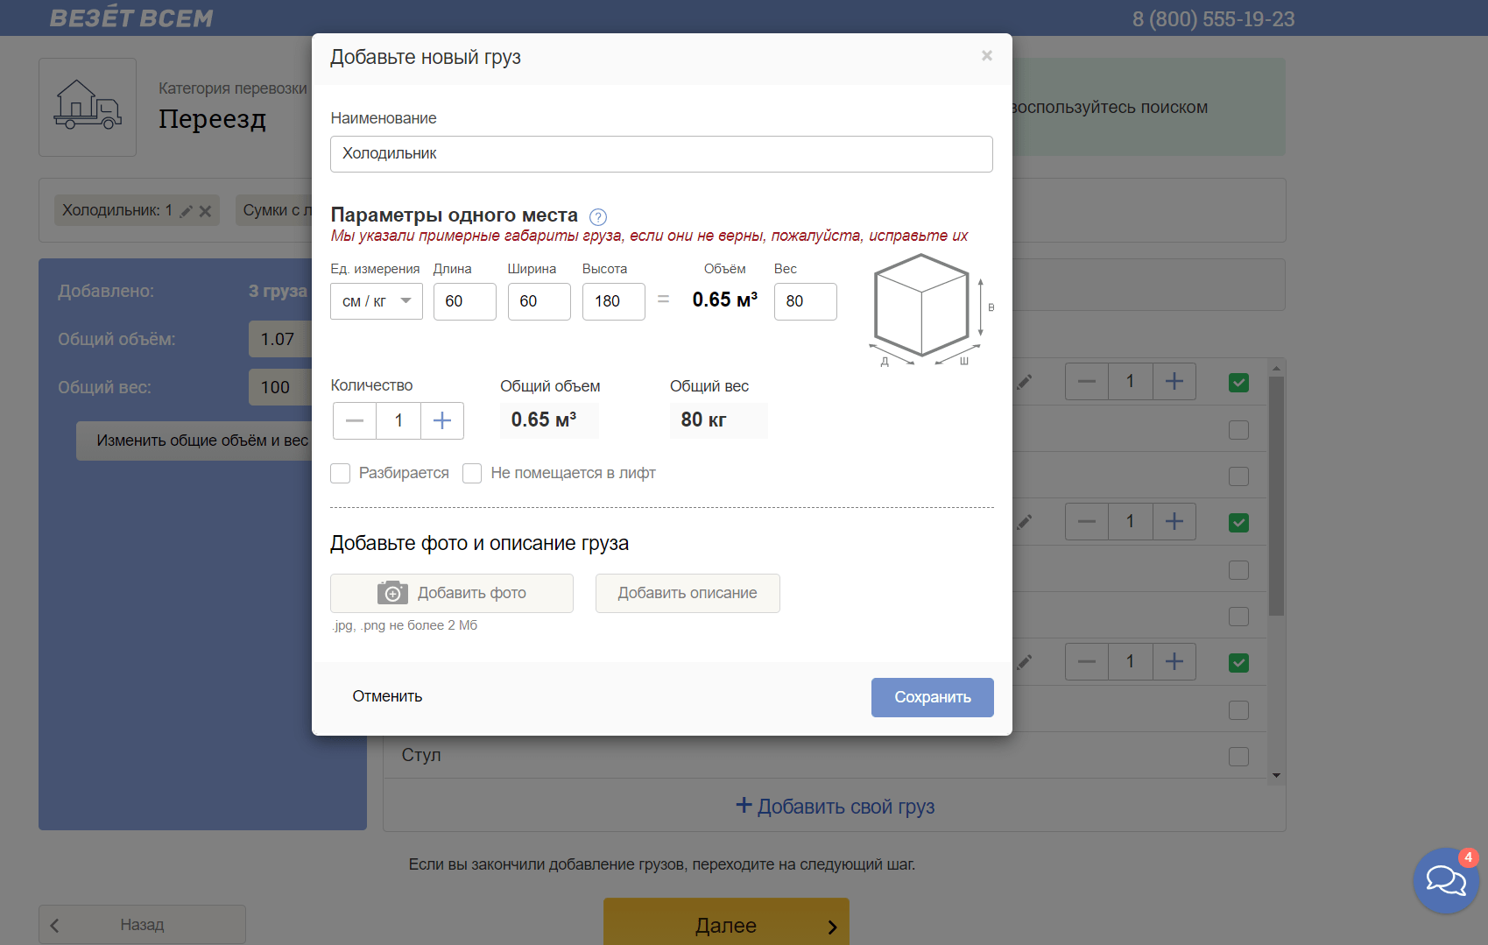This screenshot has height=945, width=1488.
Task: Uncheck the first green checkbox in cargo list
Action: point(1238,383)
